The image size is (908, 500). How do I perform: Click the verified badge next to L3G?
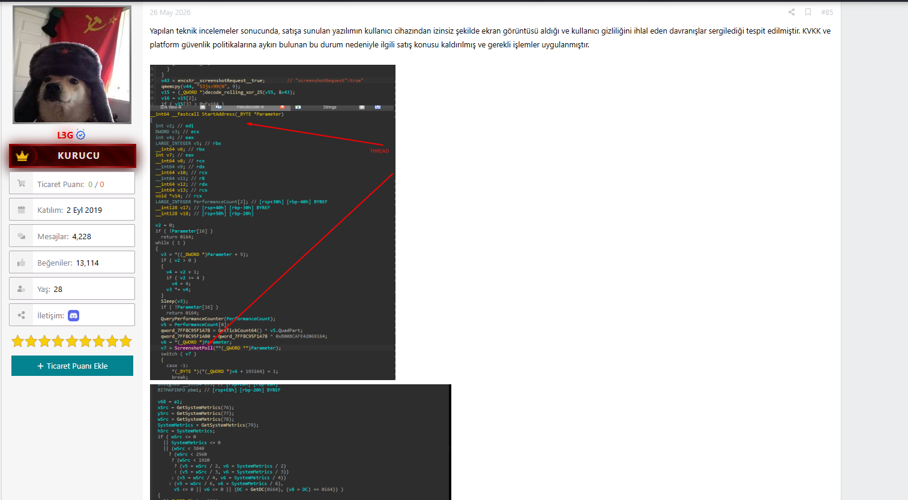pyautogui.click(x=81, y=135)
